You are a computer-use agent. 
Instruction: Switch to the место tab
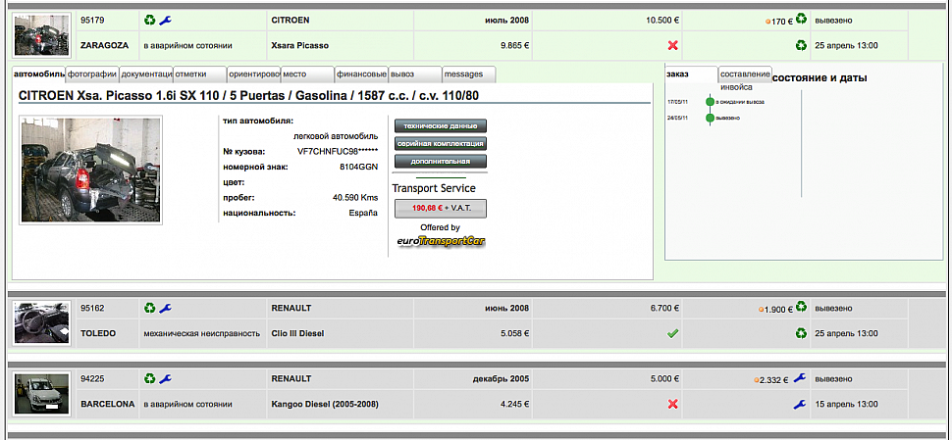coord(307,73)
